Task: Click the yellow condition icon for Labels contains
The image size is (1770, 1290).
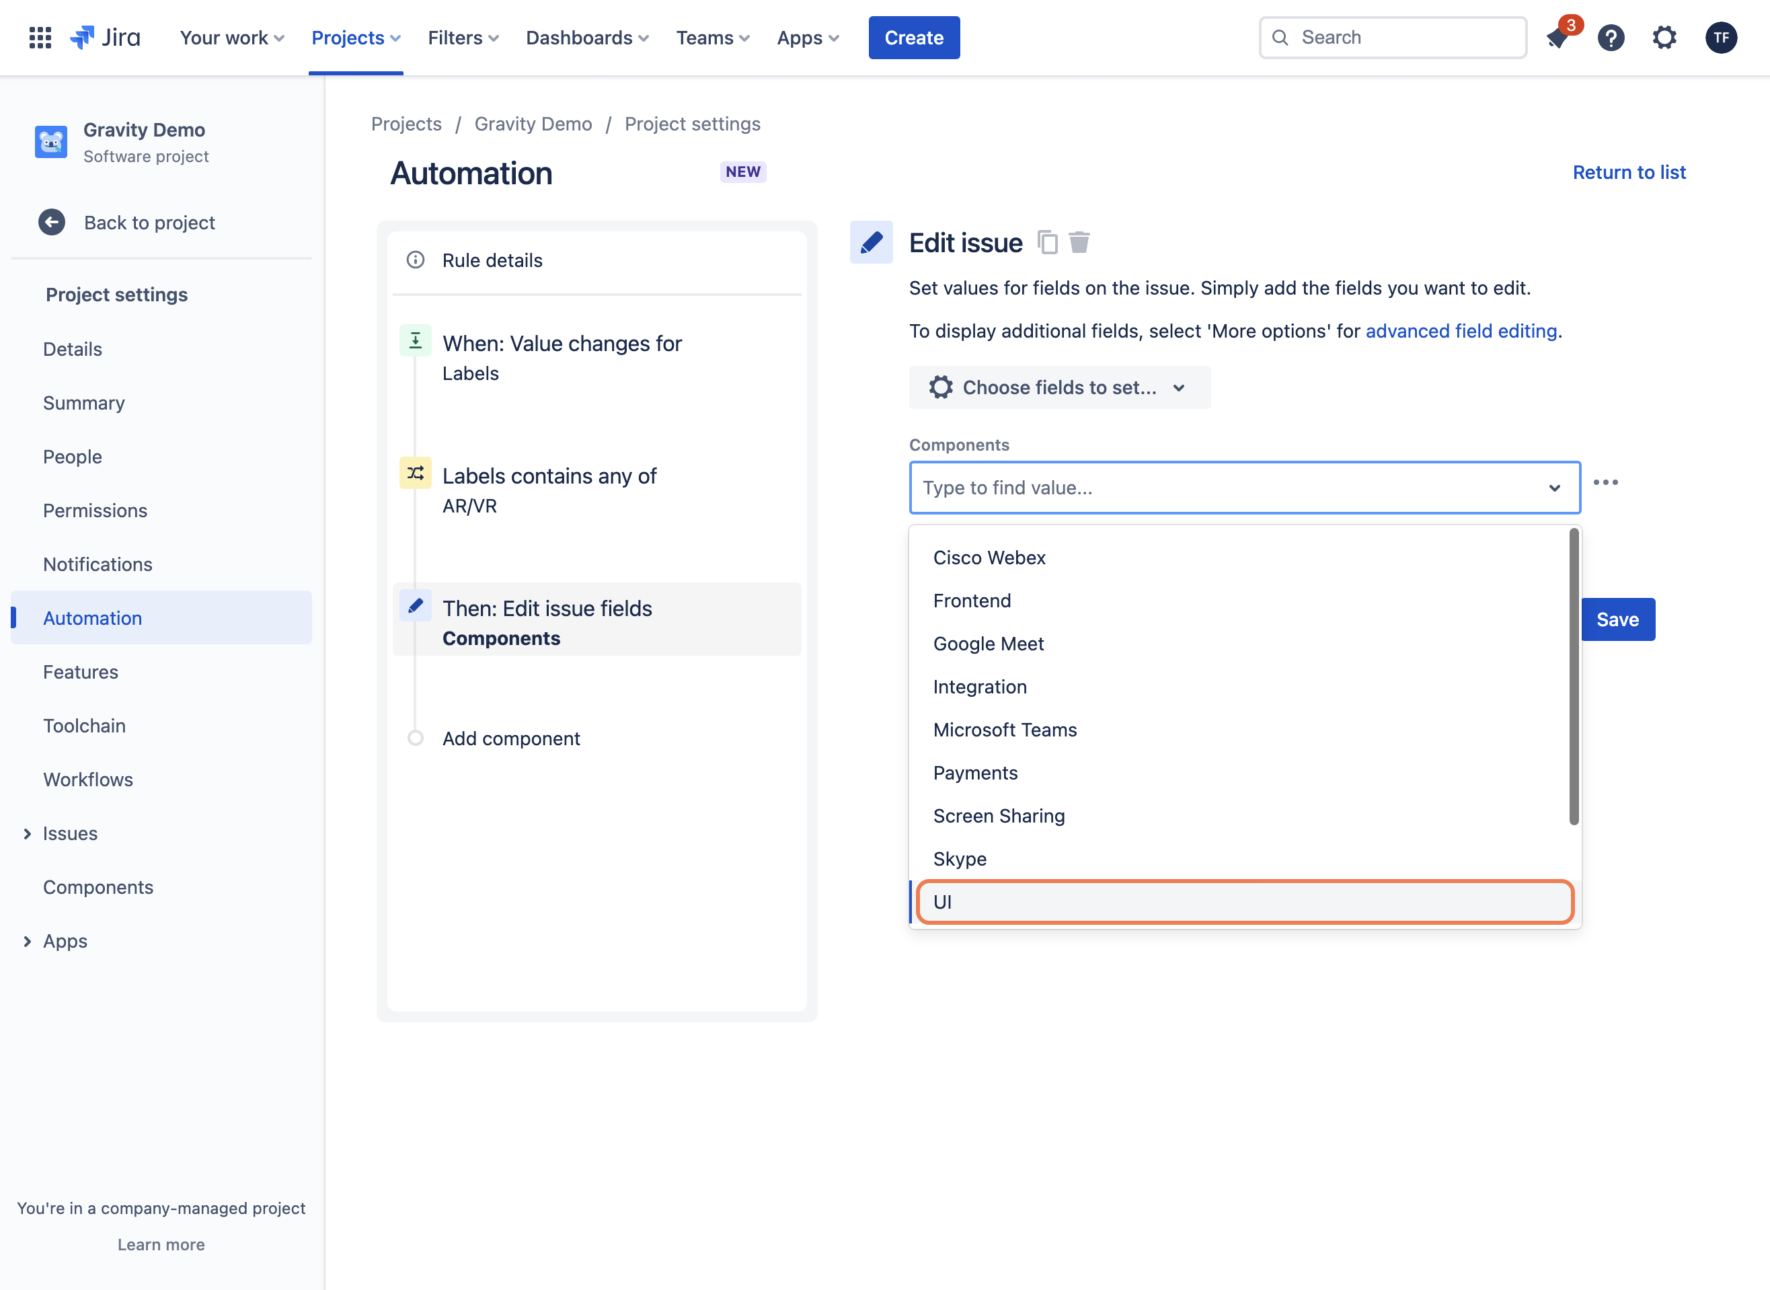Action: [416, 473]
